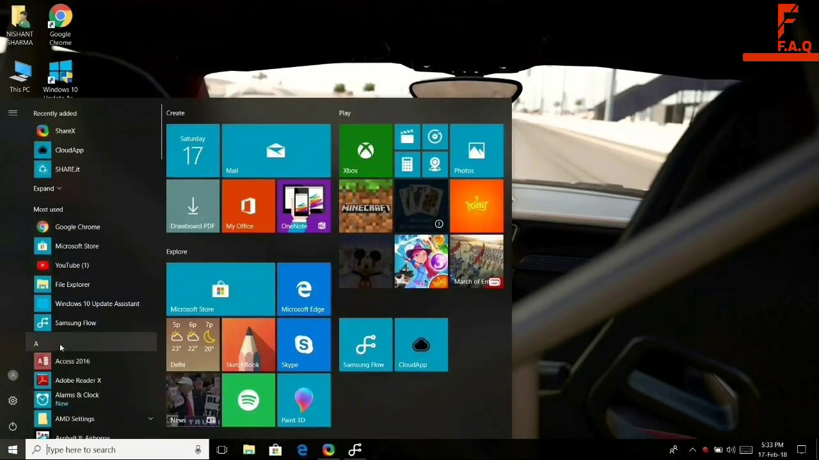The height and width of the screenshot is (460, 819).
Task: Open the Microsoft Store tile
Action: click(x=221, y=289)
